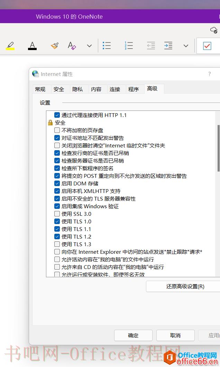Click the format painter brush icon
This screenshot has height=367, width=220.
coord(55,46)
